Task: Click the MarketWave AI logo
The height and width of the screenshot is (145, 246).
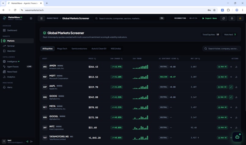Action: 13,18
